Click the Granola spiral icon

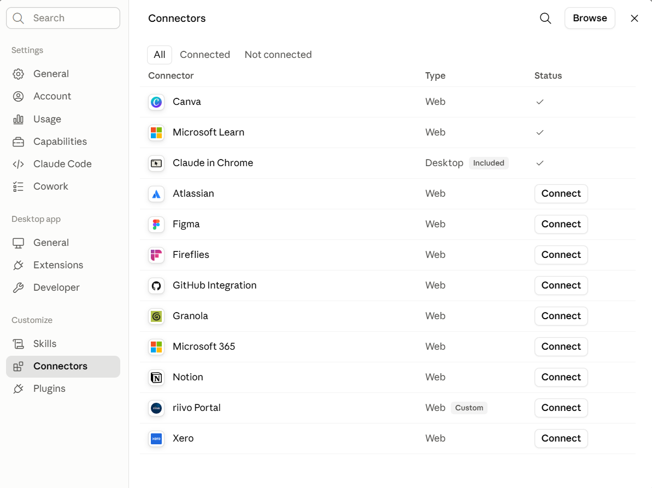coord(156,316)
